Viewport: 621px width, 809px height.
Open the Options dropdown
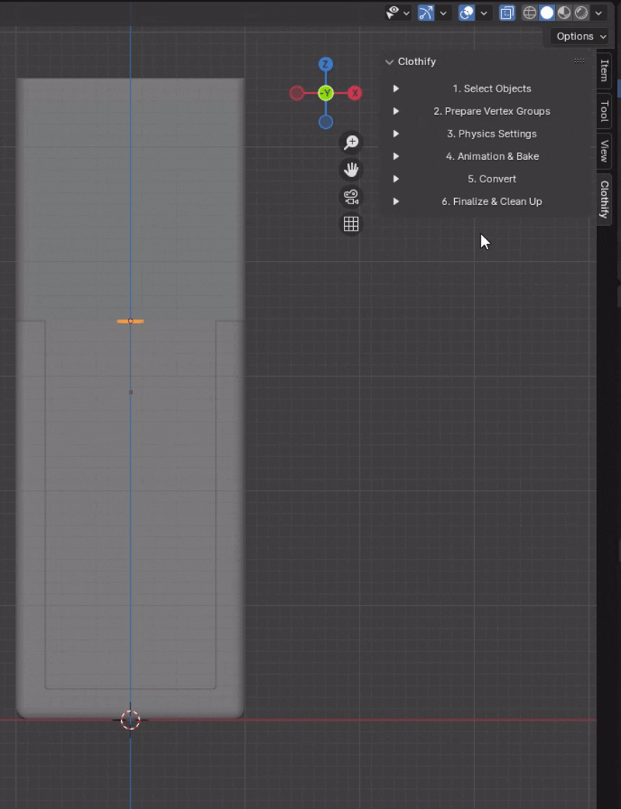click(x=581, y=36)
